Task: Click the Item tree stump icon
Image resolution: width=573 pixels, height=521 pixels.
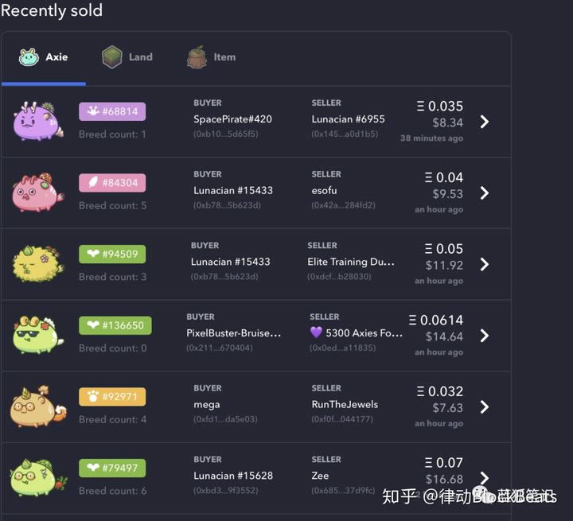Action: coord(197,57)
